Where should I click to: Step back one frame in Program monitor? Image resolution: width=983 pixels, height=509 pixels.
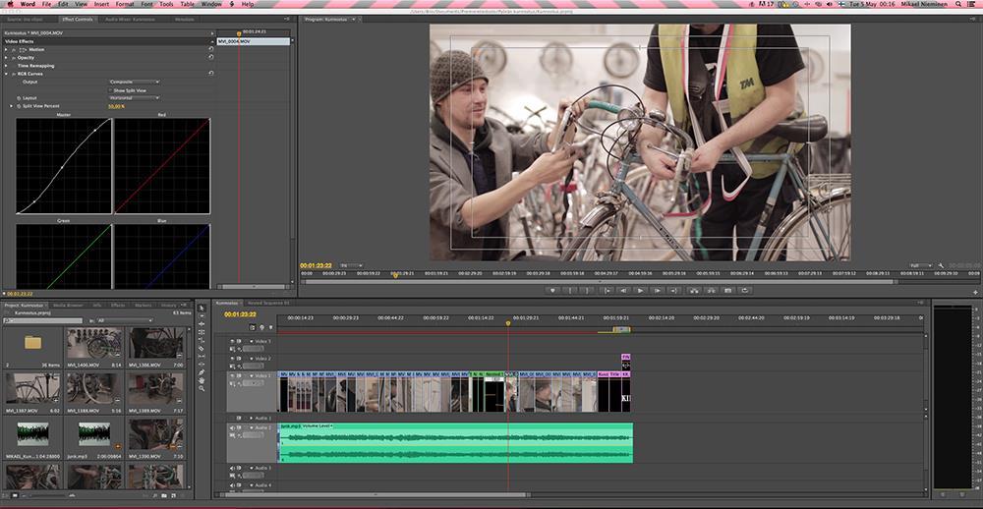623,290
